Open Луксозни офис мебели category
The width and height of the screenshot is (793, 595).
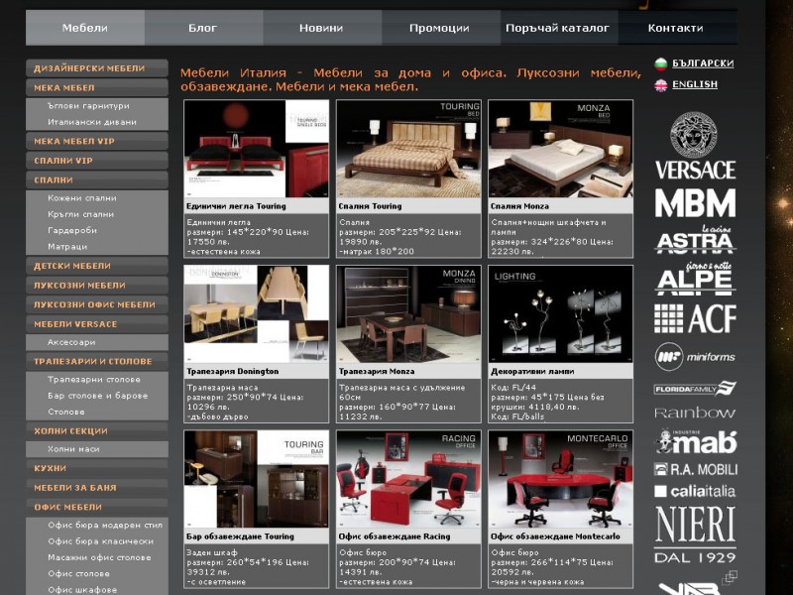pyautogui.click(x=97, y=304)
